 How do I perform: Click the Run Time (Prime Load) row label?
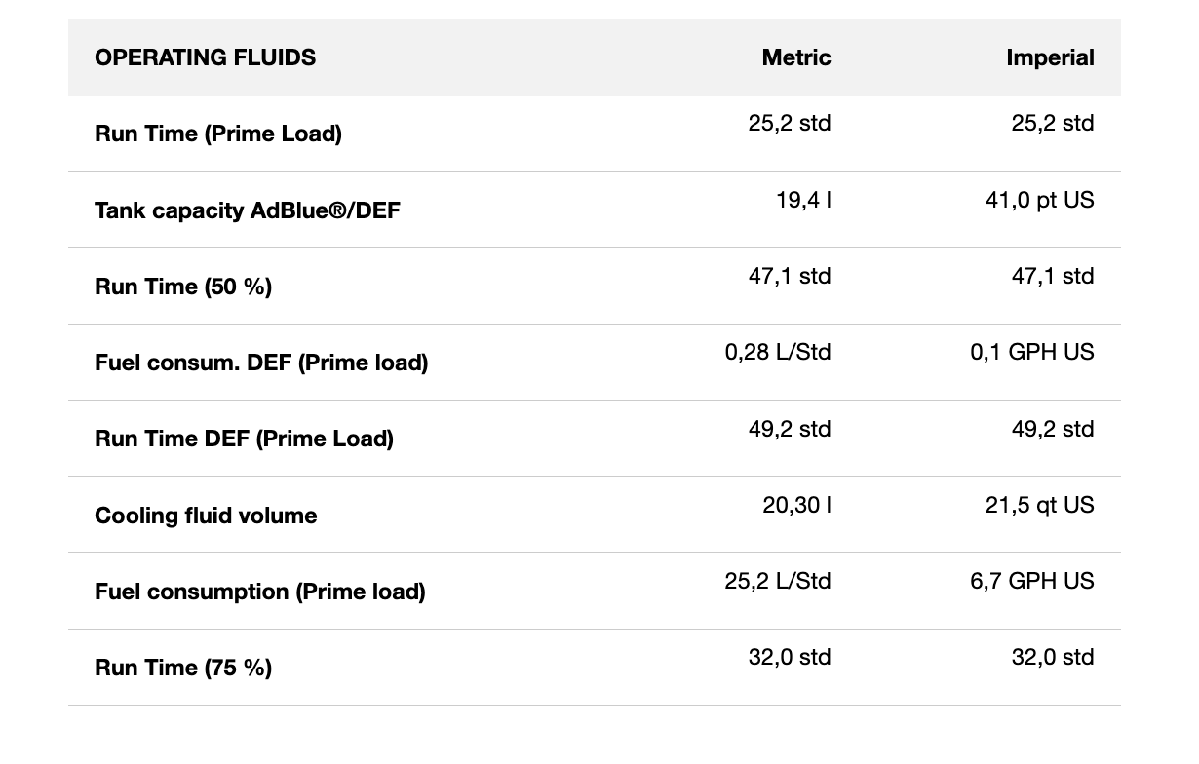tap(217, 134)
